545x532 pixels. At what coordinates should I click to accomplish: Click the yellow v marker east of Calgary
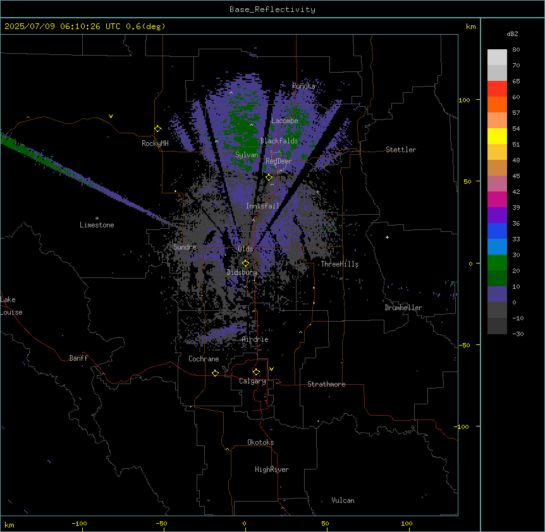pyautogui.click(x=271, y=369)
